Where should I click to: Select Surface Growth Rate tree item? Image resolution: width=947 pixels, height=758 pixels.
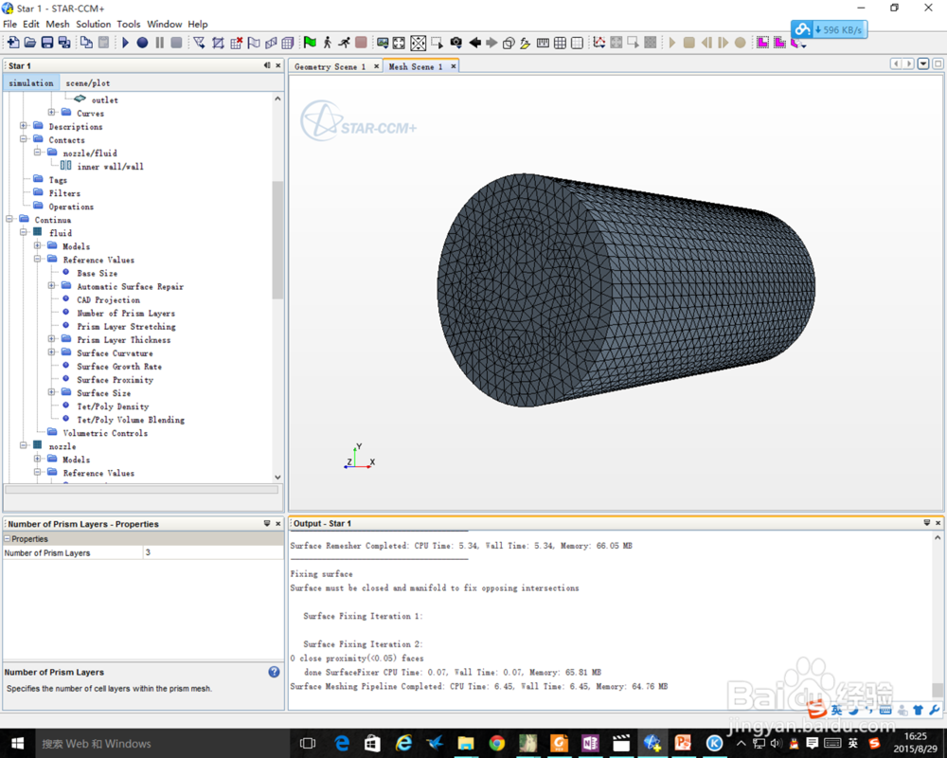[119, 367]
